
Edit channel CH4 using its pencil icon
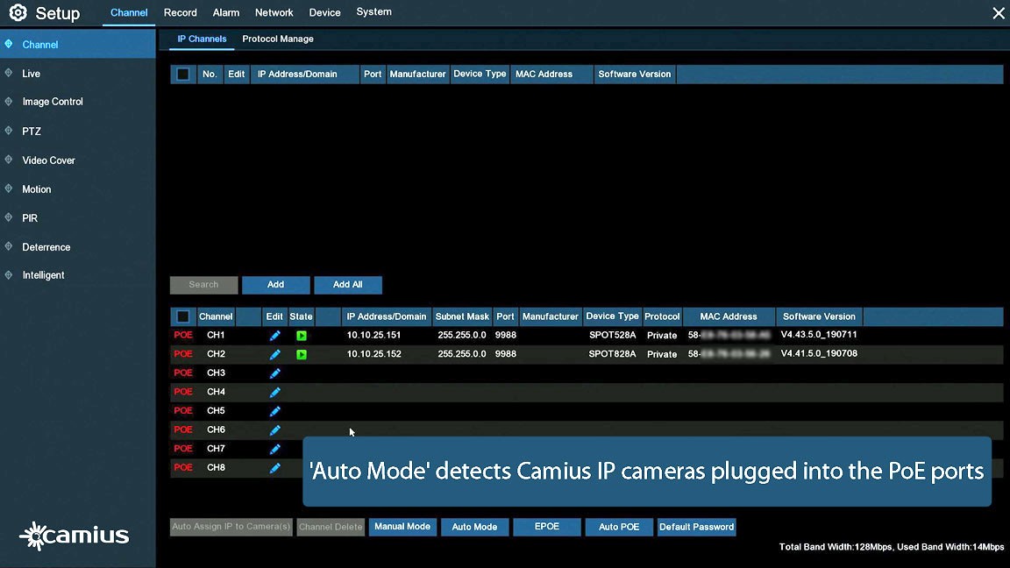coord(274,392)
